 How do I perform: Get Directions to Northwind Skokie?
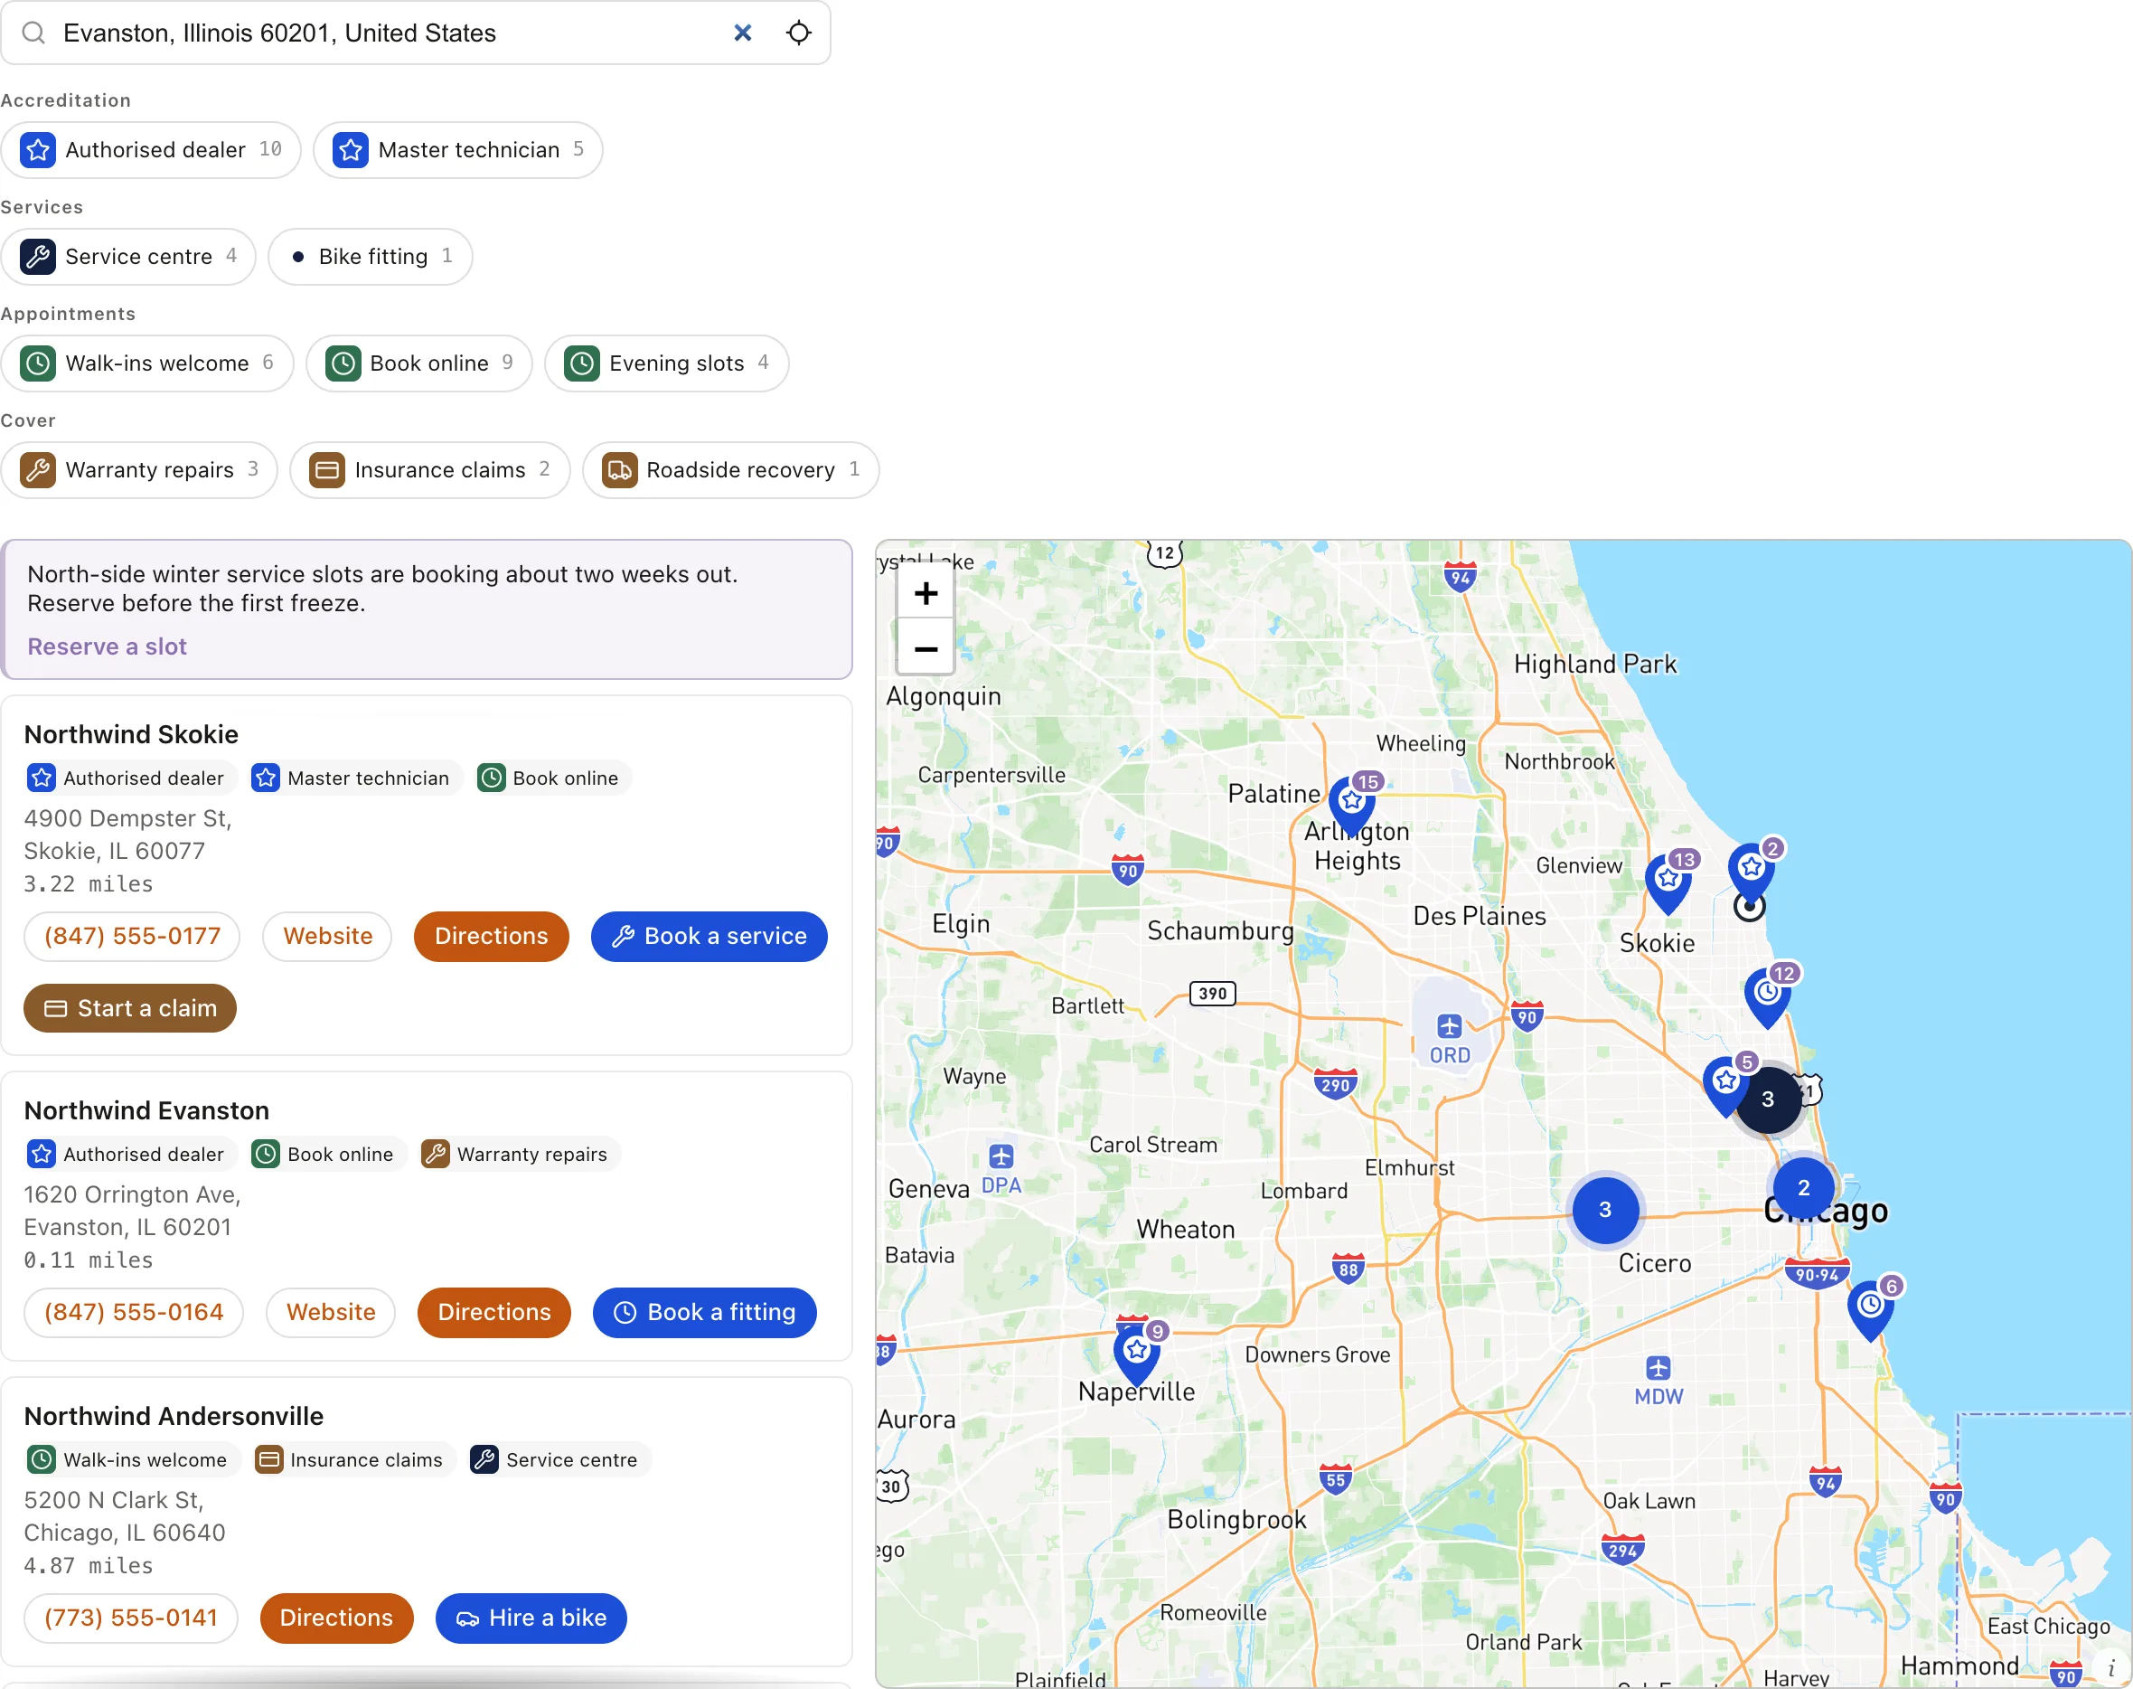pos(492,936)
